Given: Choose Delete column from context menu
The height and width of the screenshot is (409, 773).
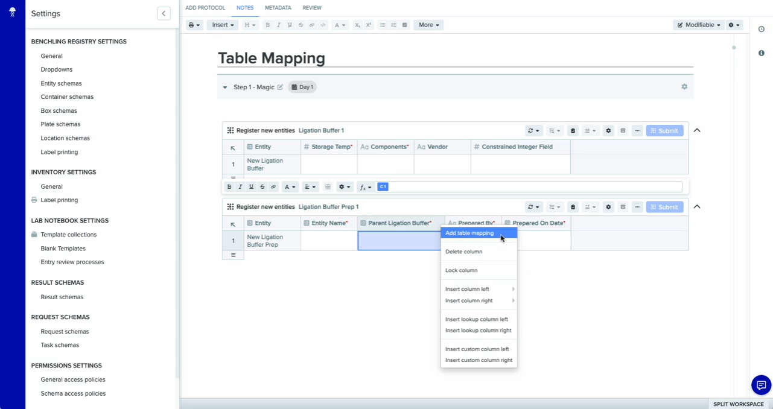Looking at the screenshot, I should click(479, 252).
